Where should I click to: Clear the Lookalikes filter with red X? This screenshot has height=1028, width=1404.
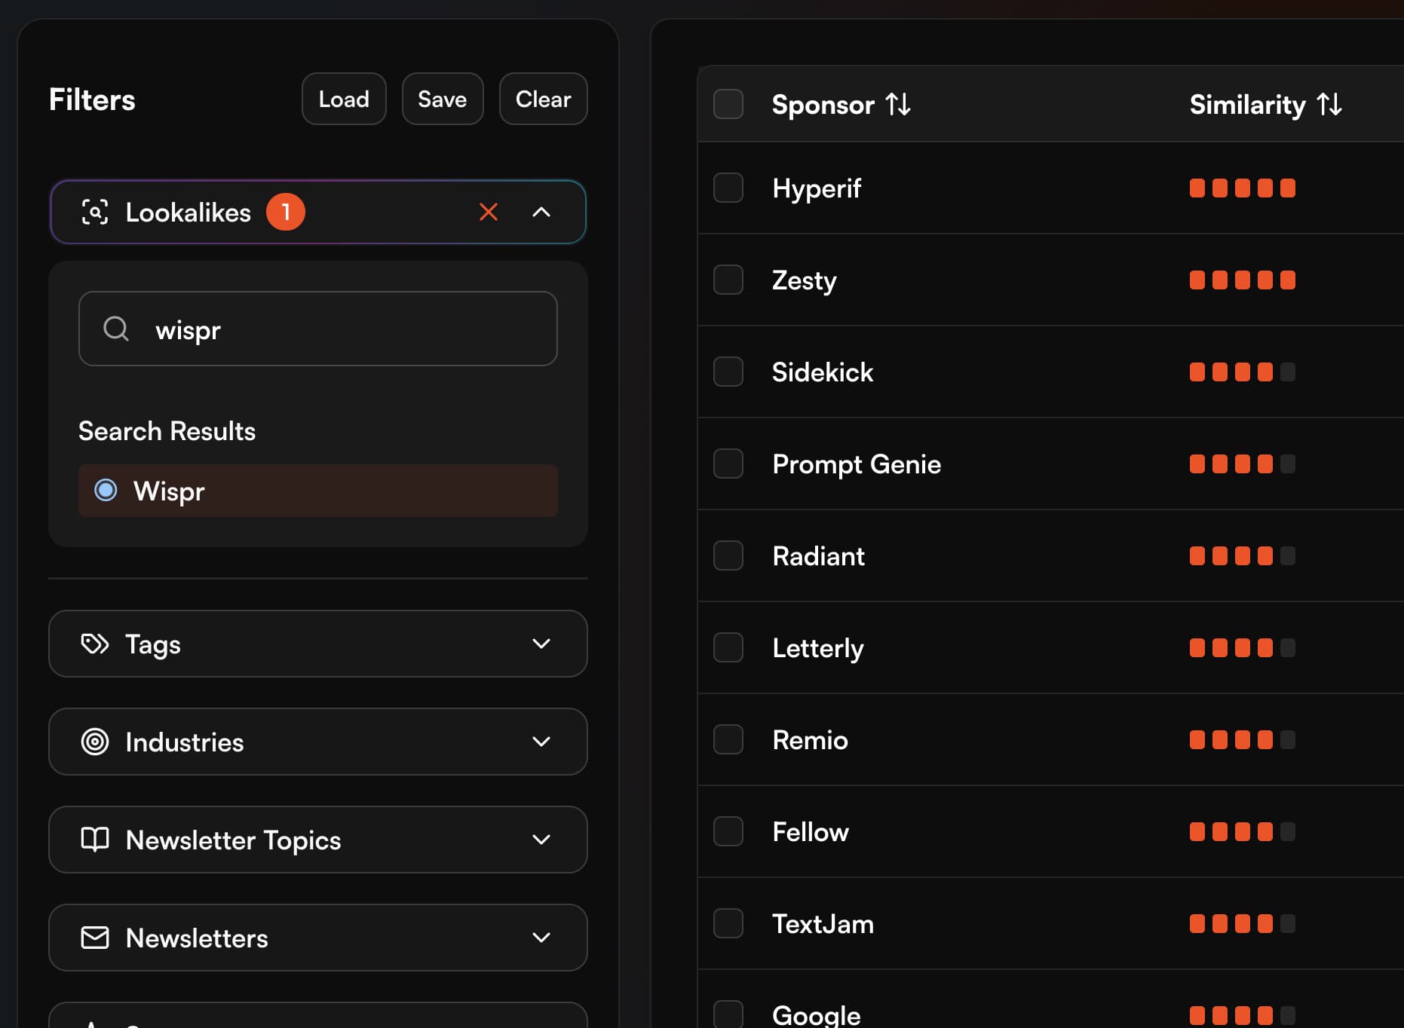[489, 213]
